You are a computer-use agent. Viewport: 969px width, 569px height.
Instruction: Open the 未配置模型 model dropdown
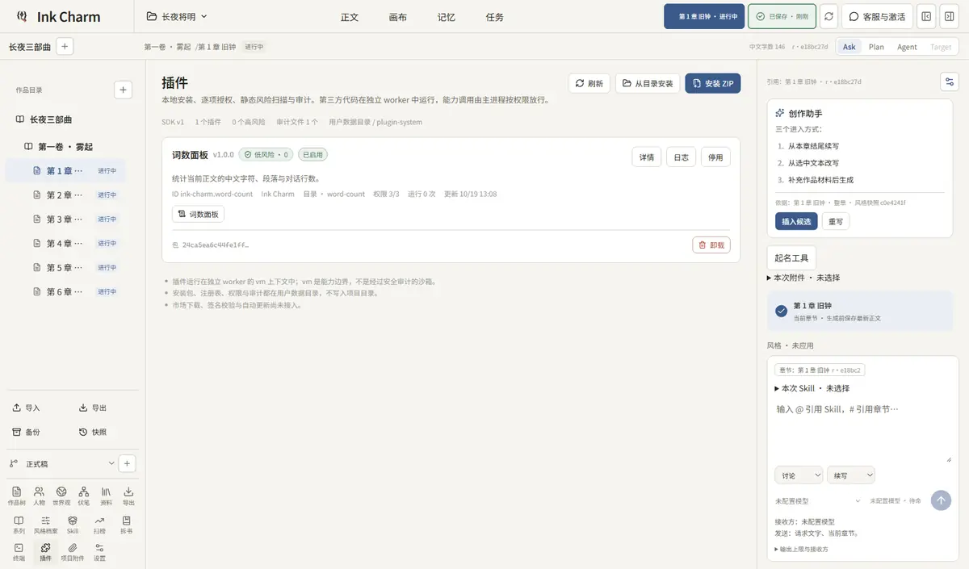point(818,500)
